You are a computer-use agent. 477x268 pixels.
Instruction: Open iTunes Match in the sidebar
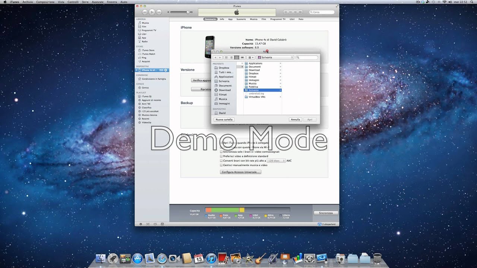click(x=148, y=54)
